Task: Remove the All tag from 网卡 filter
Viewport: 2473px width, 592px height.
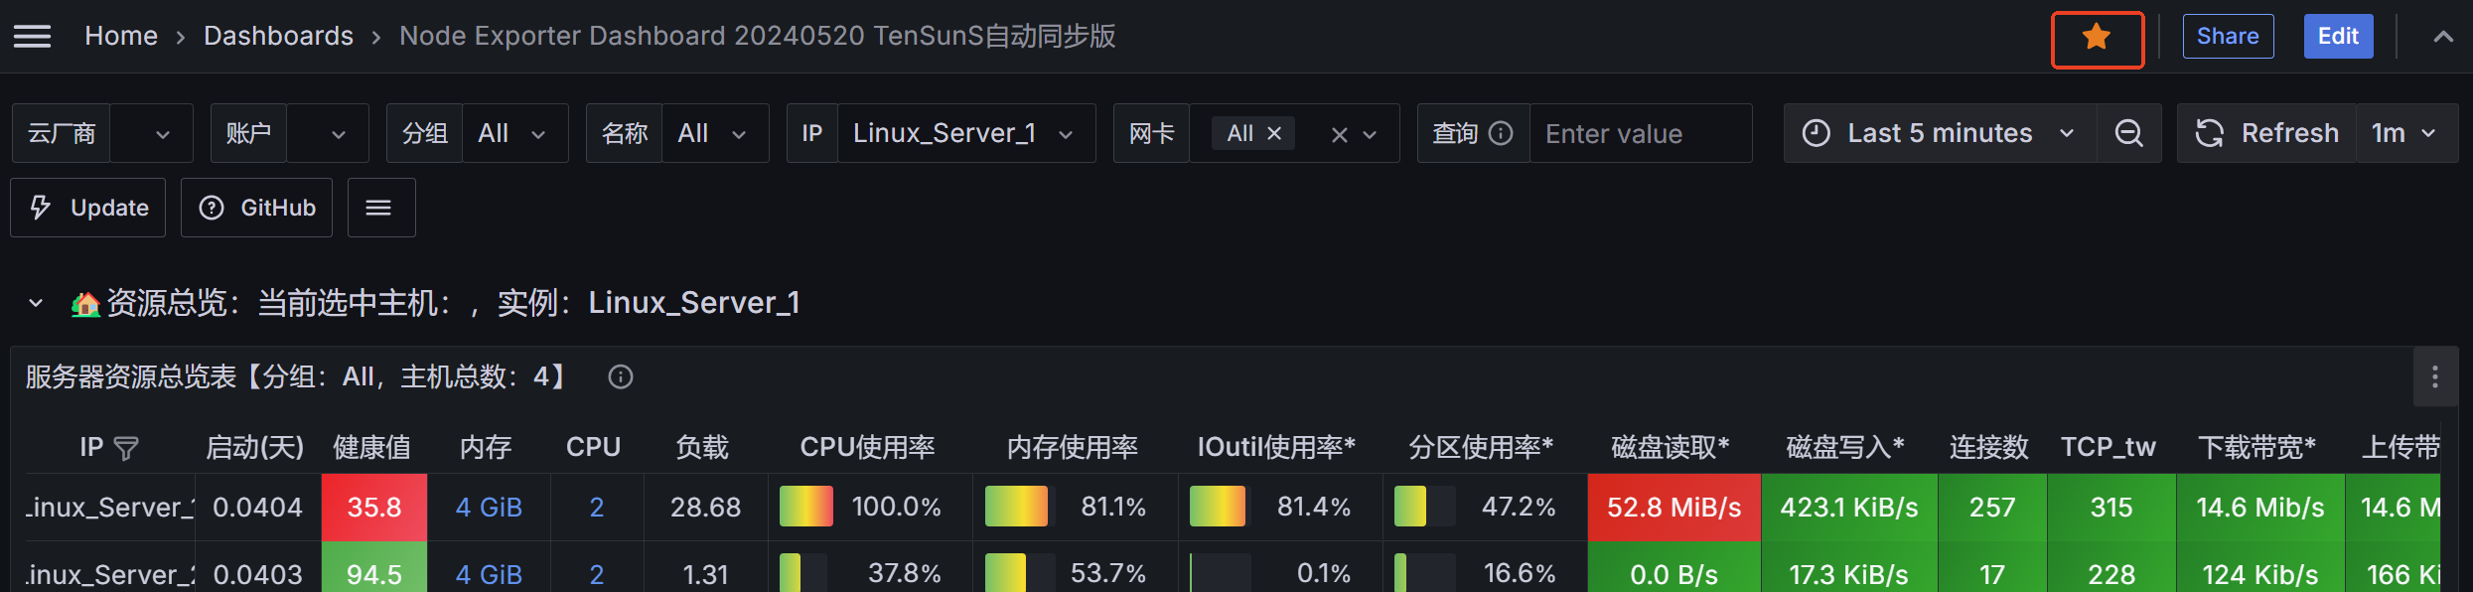Action: [x=1274, y=133]
